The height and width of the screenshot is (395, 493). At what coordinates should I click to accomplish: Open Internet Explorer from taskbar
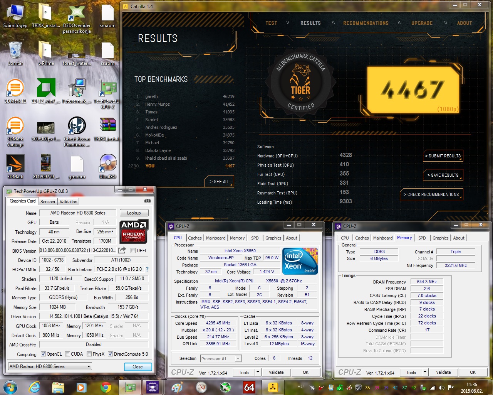34,387
